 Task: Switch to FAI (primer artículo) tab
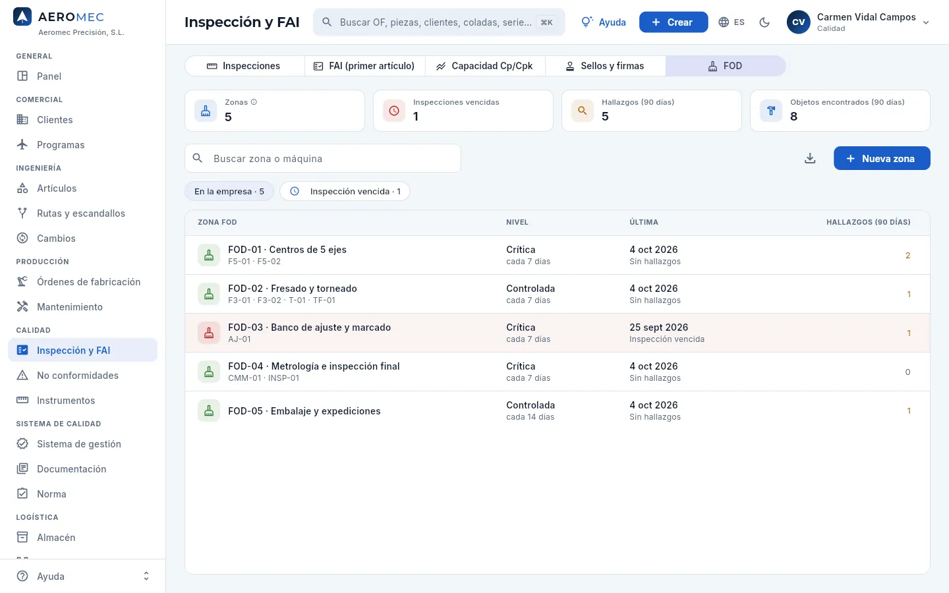364,66
